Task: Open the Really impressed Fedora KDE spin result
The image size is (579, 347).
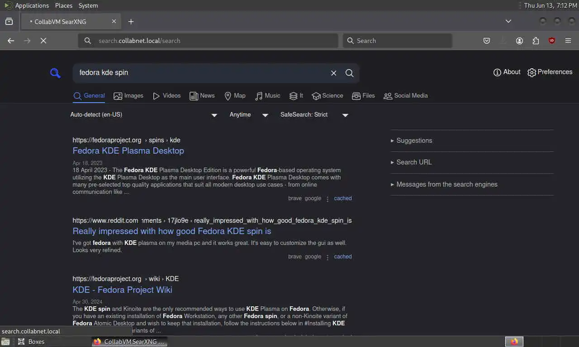Action: coord(172,231)
